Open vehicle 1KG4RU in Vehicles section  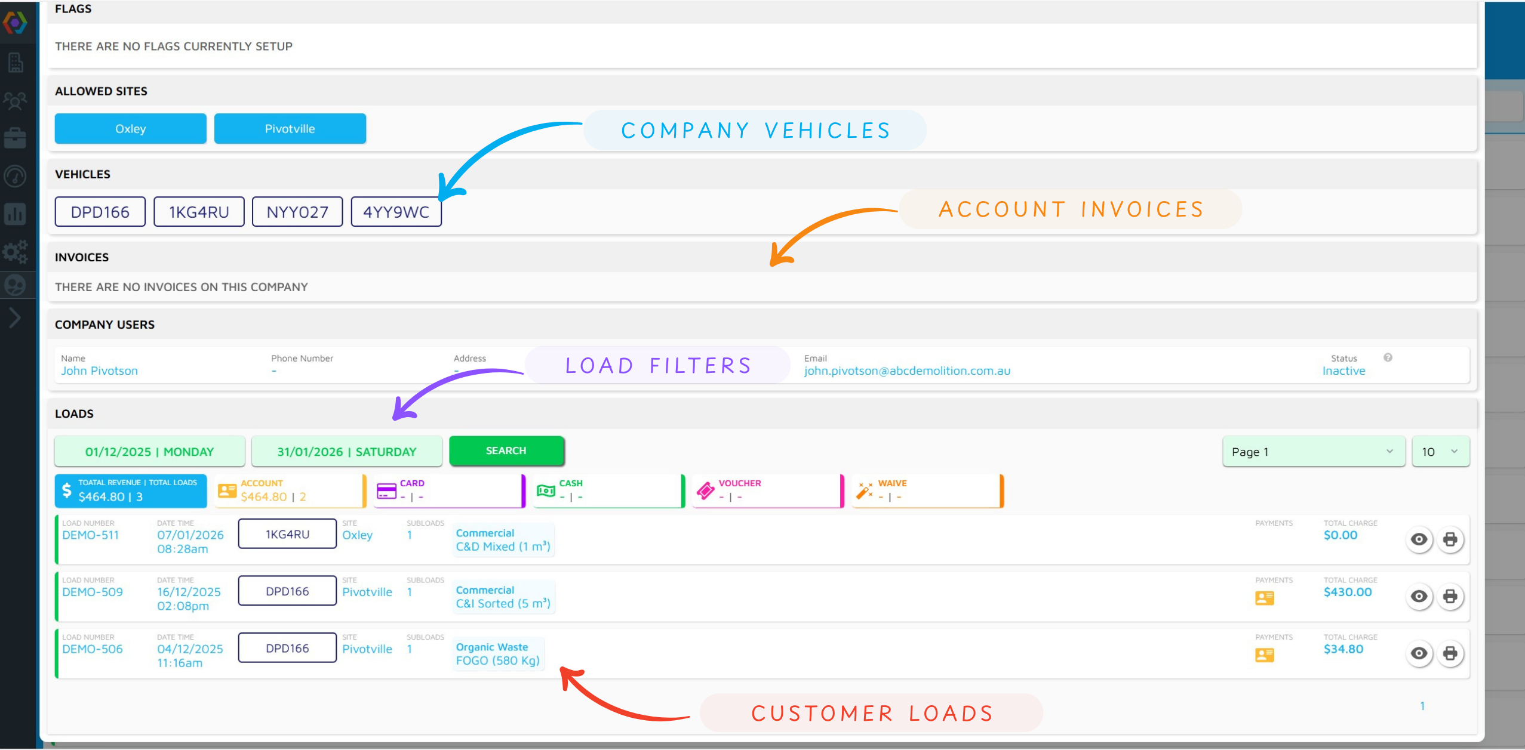[x=199, y=212]
